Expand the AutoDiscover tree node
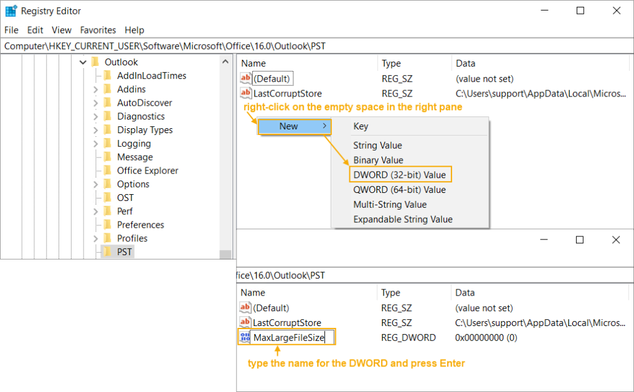 point(95,103)
